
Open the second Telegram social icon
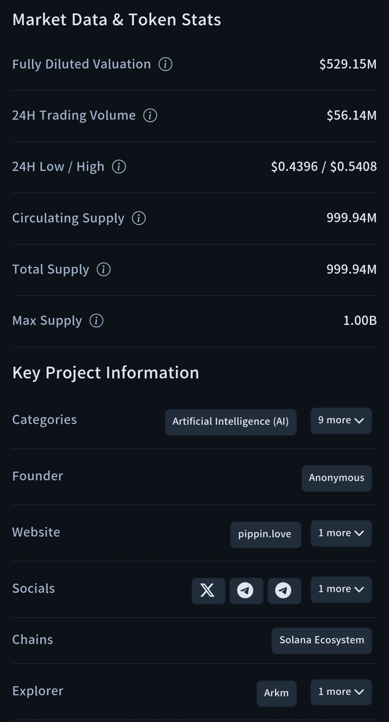click(x=284, y=591)
